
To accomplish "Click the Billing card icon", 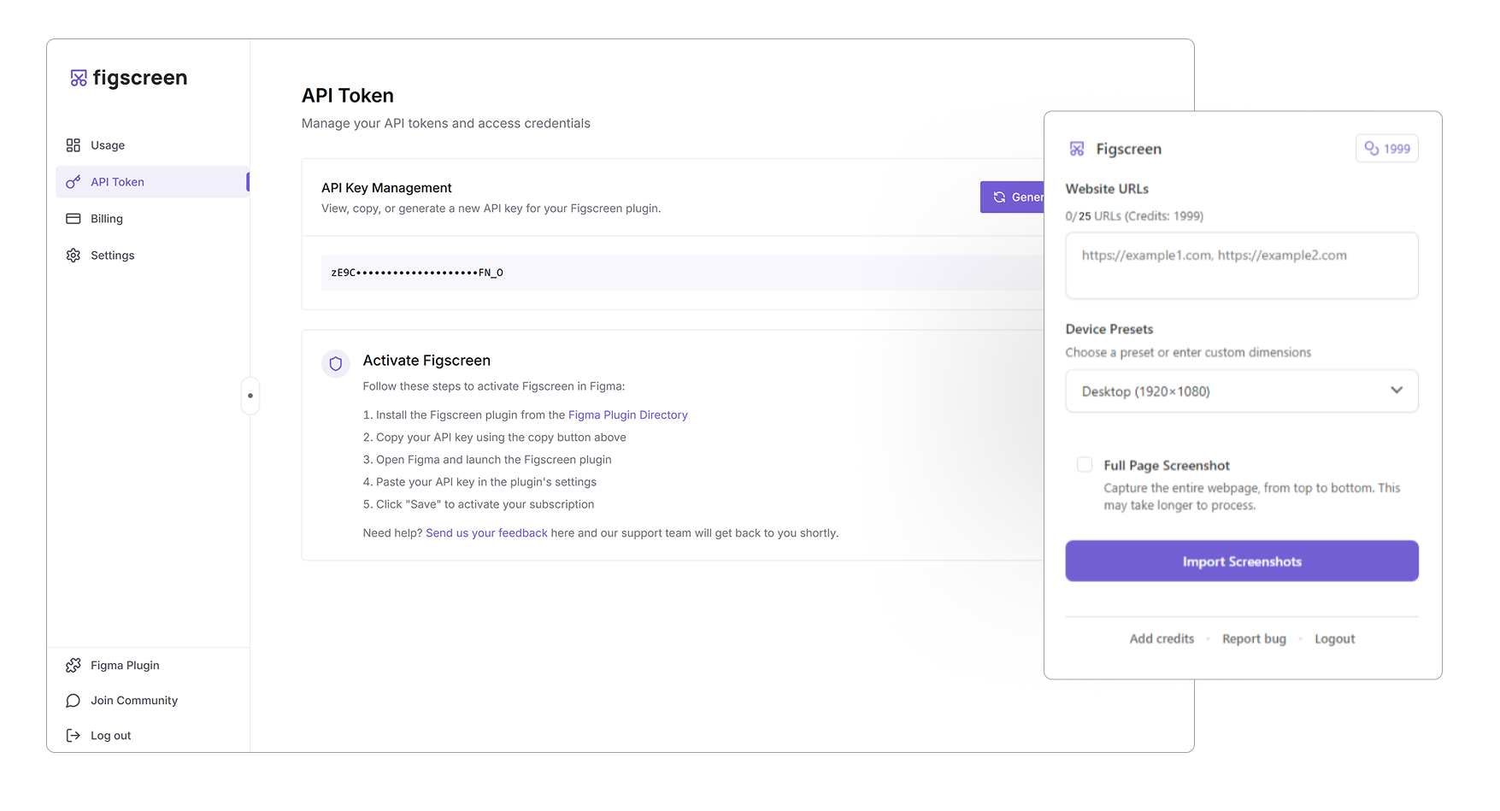I will 74,219.
